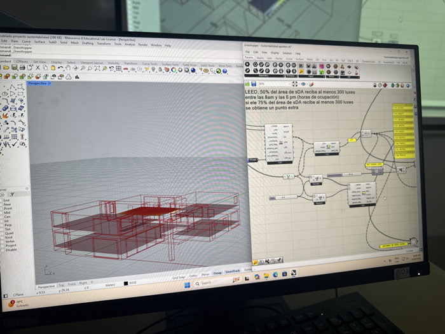
Task: Print using Rhino's printer icon
Action: coord(22,67)
